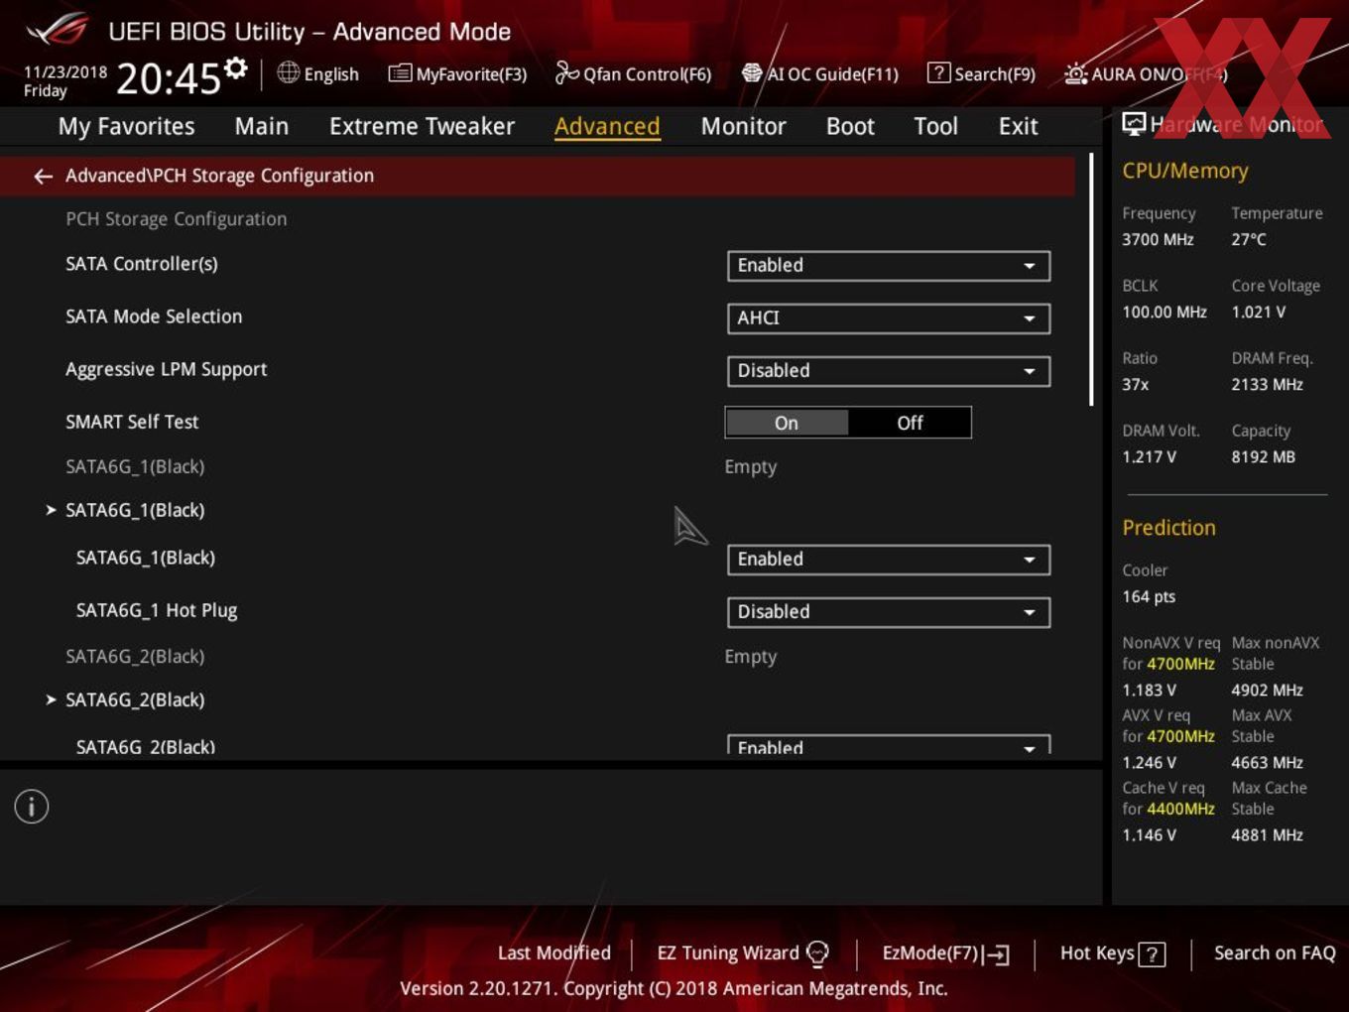
Task: Click Search on FAQ link
Action: click(1275, 952)
